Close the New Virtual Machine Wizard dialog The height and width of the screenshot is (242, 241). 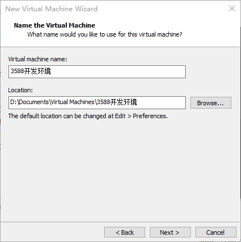click(232, 8)
